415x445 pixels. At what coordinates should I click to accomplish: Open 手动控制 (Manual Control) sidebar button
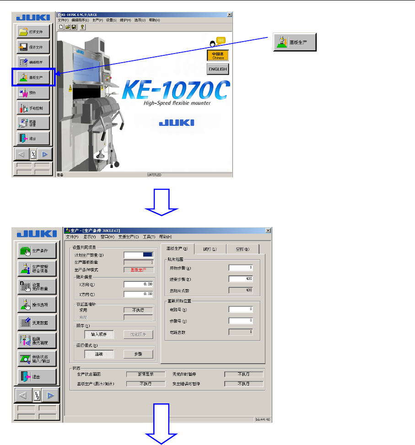coord(33,108)
